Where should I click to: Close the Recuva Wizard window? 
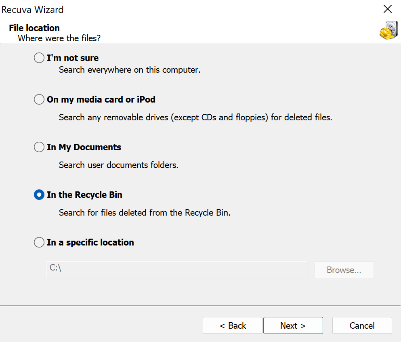point(388,9)
